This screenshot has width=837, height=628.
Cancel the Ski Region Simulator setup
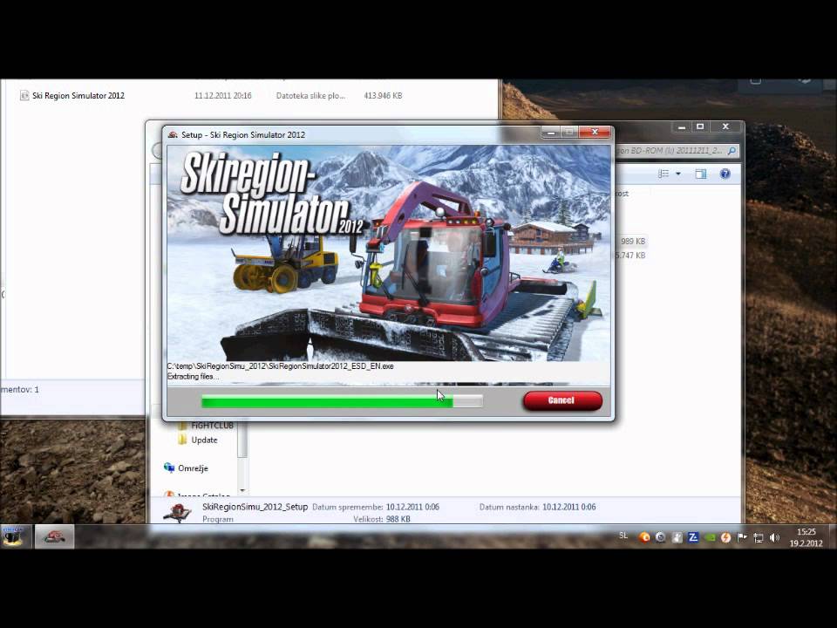coord(562,400)
